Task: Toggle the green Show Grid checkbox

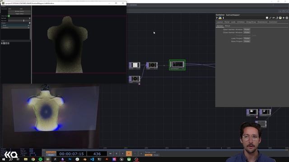Action: point(9,16)
